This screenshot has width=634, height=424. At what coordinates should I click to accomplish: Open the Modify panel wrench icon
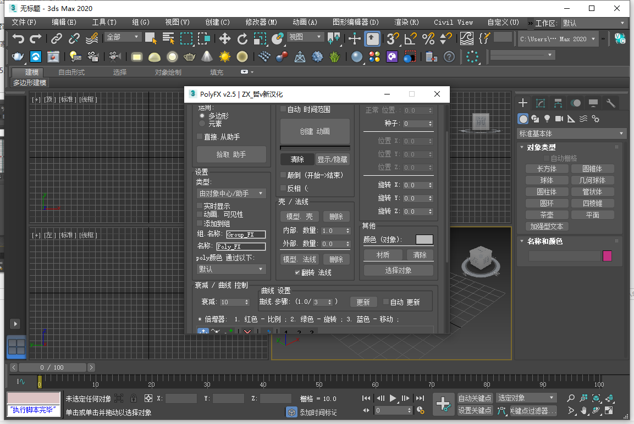click(610, 103)
